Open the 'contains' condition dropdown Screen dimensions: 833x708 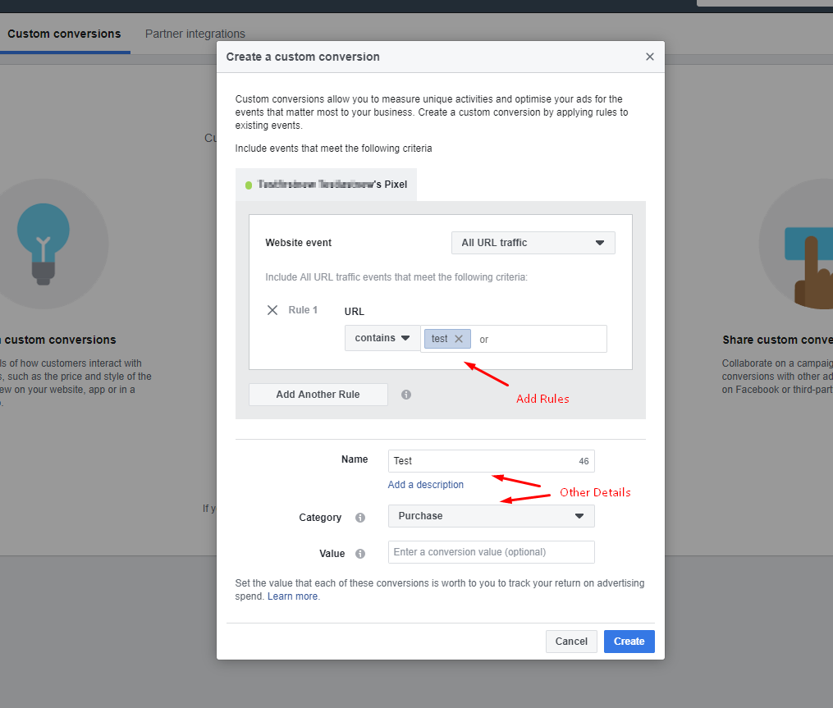click(x=382, y=338)
